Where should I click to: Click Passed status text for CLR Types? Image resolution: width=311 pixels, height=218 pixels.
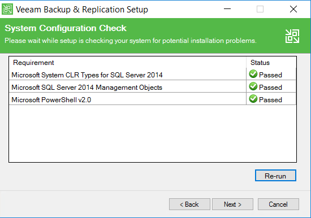(x=270, y=75)
